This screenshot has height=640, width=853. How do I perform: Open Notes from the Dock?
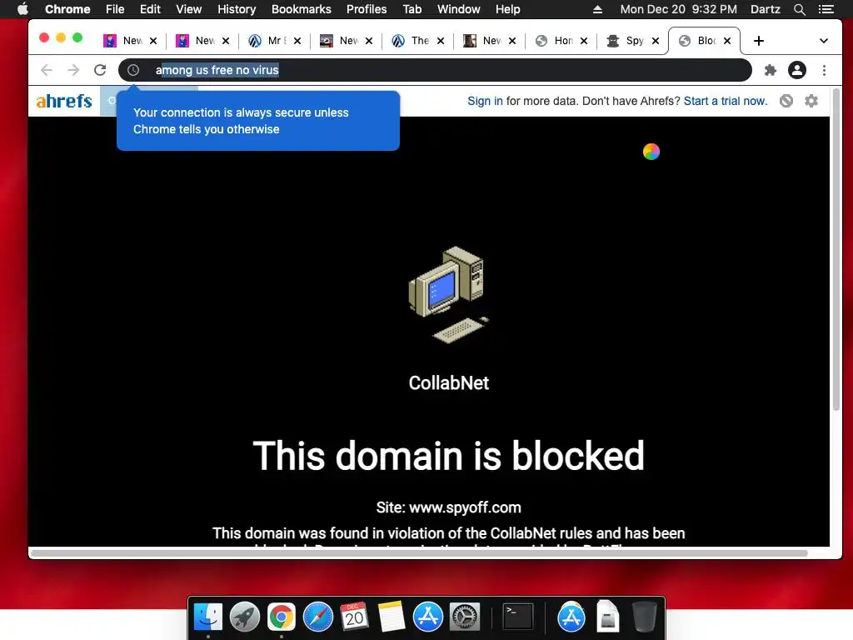pos(392,617)
